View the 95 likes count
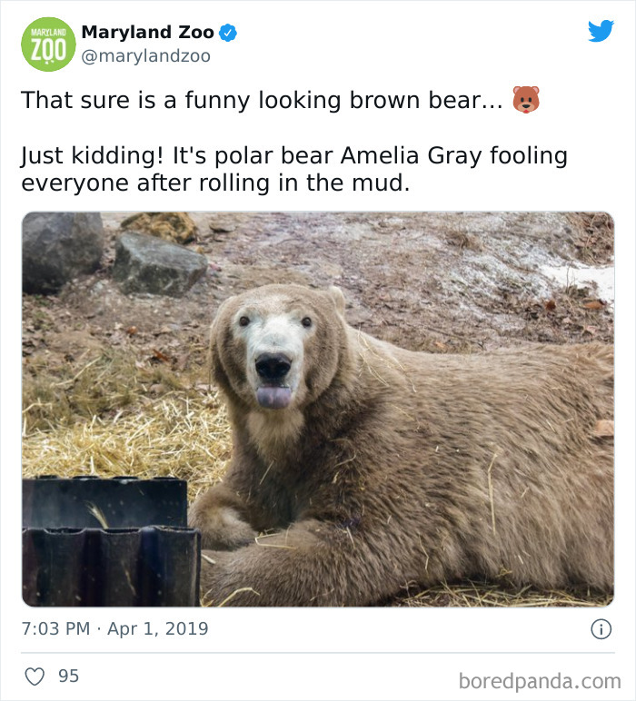This screenshot has height=701, width=636. point(68,676)
